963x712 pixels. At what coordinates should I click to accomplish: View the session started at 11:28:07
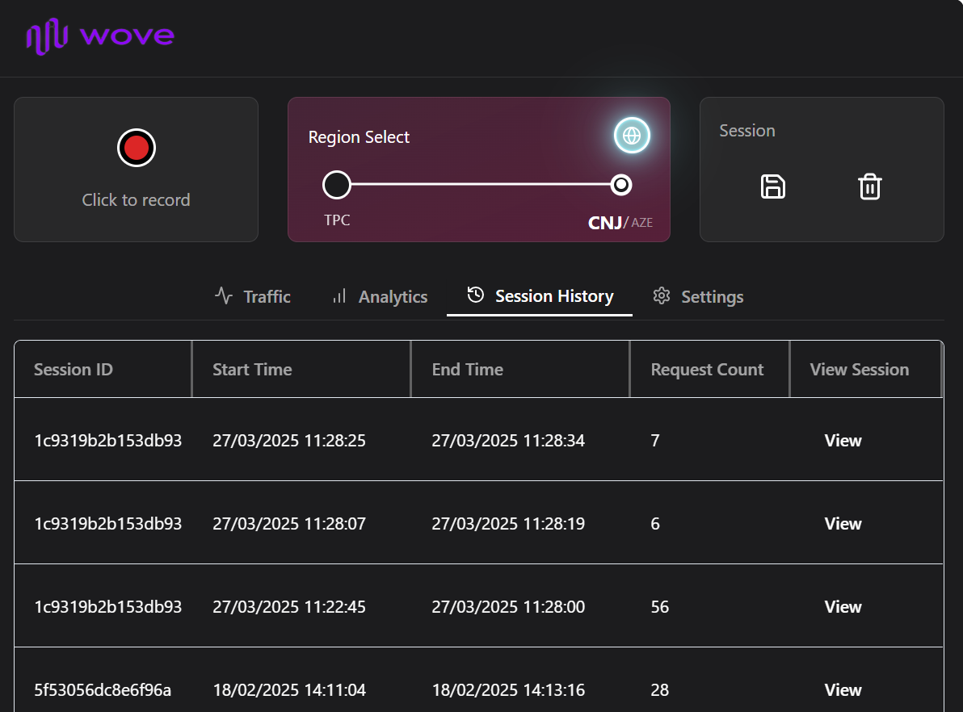point(843,524)
